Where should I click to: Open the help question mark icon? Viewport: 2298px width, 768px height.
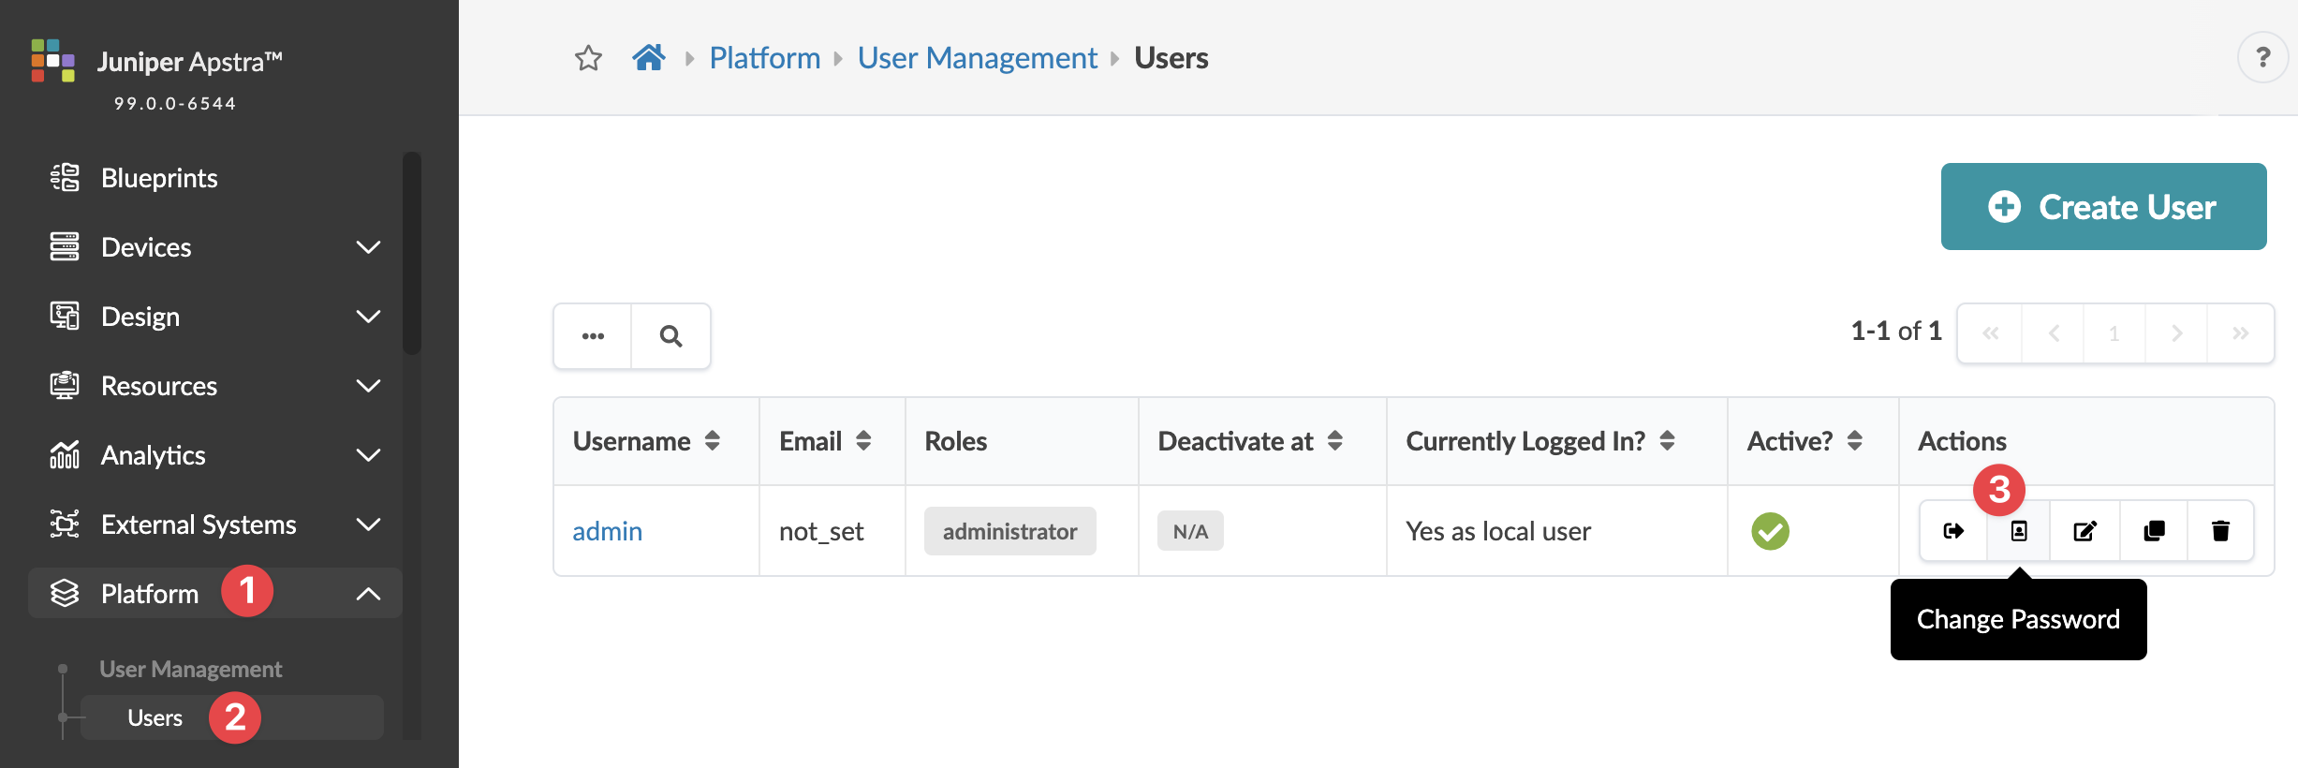[x=2262, y=58]
